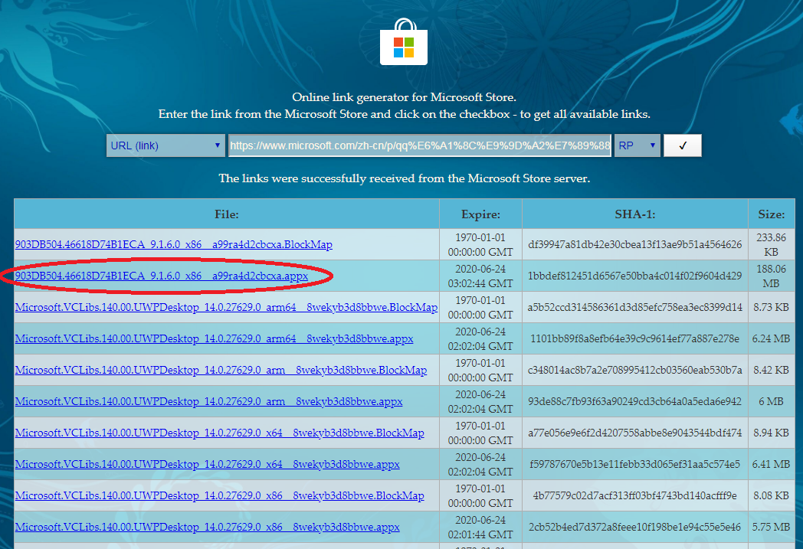Screen dimensions: 803x549
Task: Select SHA-1 hash 1bbdef812451d6567e50bba4c014f02f9604d429
Action: point(635,276)
